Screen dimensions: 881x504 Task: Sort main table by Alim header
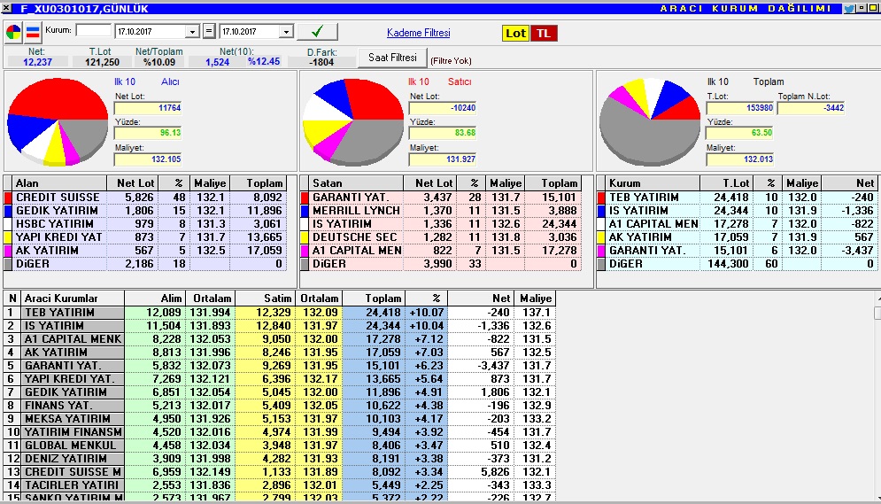[x=155, y=299]
